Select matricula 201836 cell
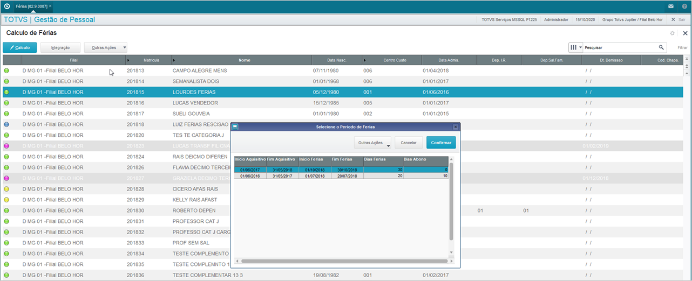This screenshot has width=692, height=281. pyautogui.click(x=135, y=275)
